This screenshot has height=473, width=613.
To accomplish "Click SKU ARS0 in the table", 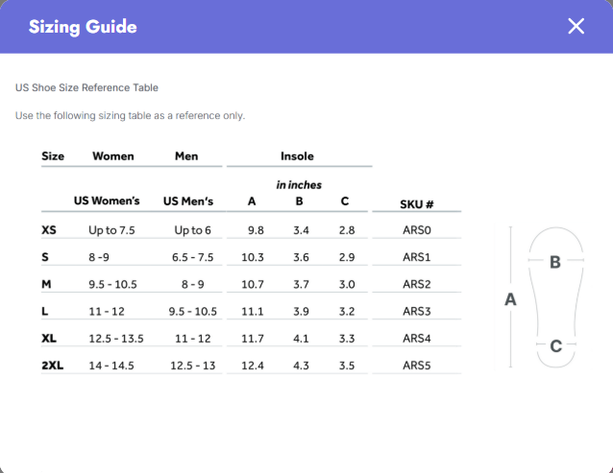I will (417, 230).
